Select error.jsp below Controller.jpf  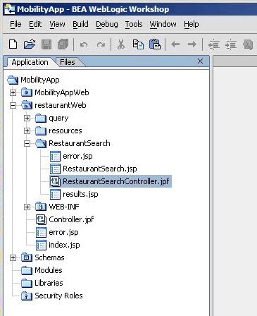coord(63,232)
